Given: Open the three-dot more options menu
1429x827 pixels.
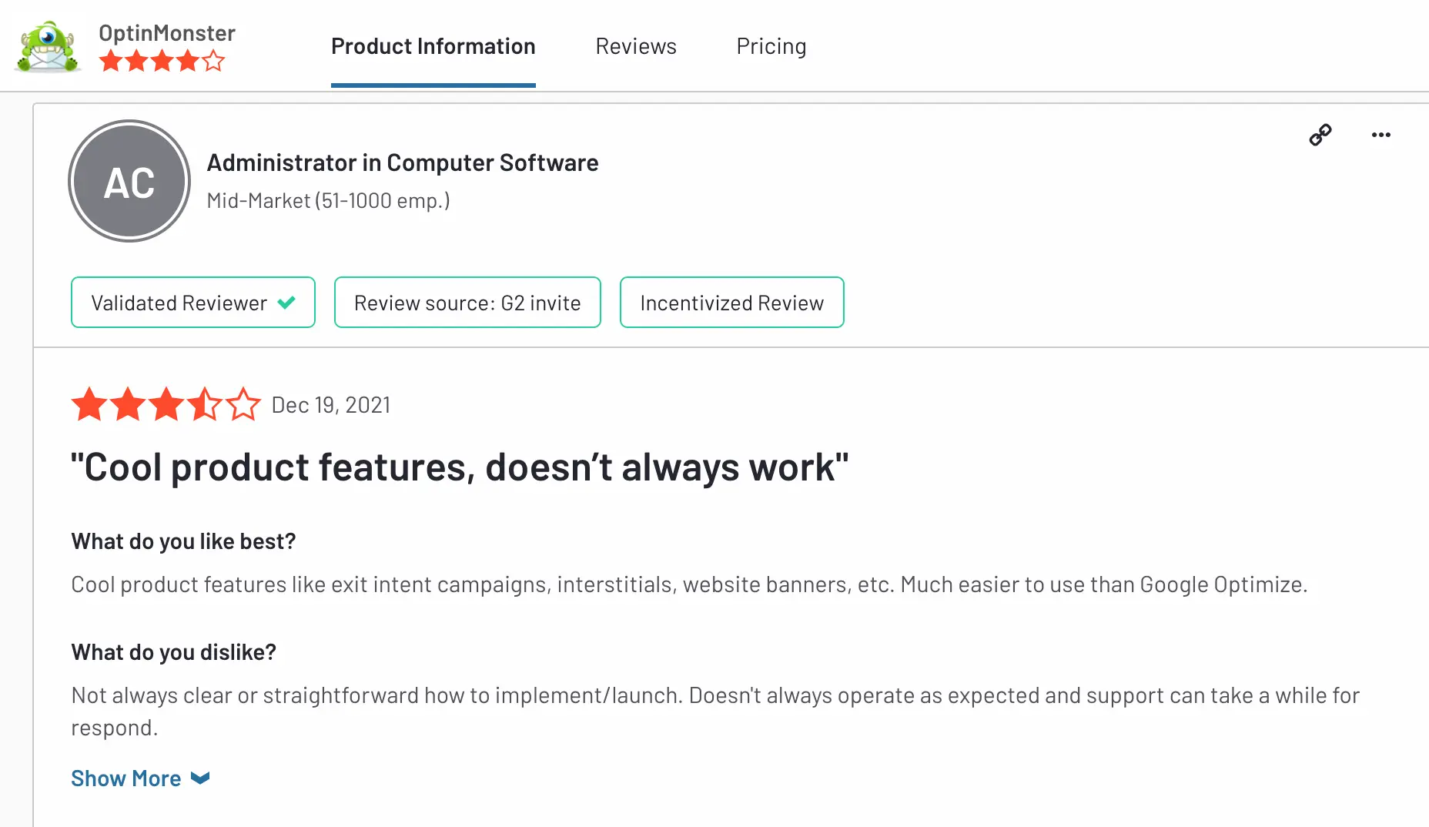Looking at the screenshot, I should coord(1380,135).
